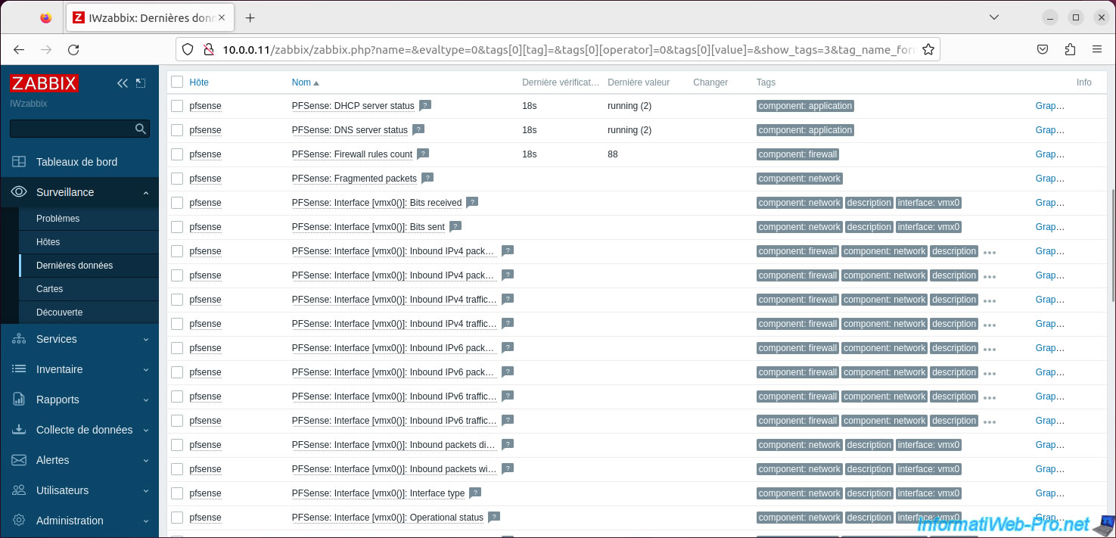Click the Utilisateurs people icon
1116x538 pixels.
(x=19, y=490)
